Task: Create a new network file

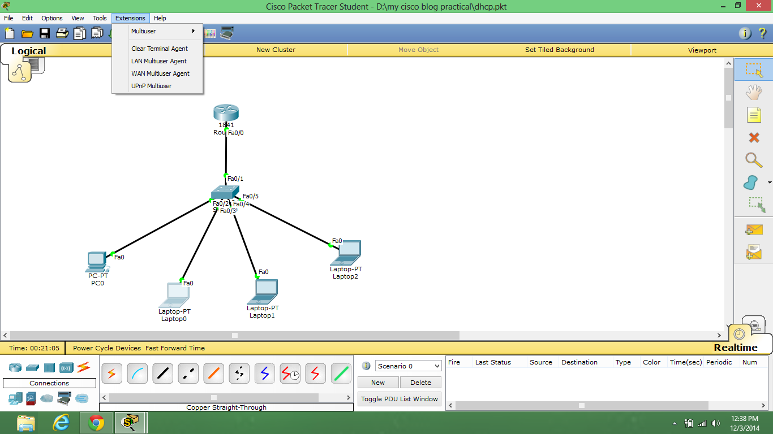Action: (10, 33)
